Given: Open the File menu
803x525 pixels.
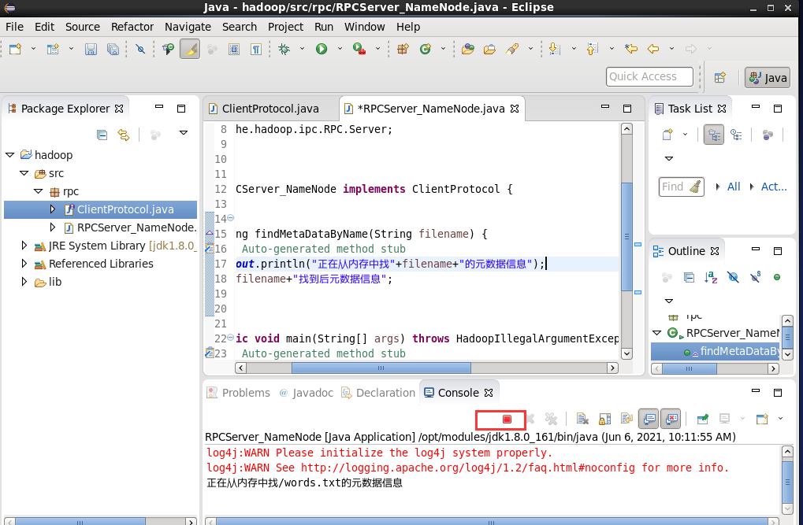Looking at the screenshot, I should (x=14, y=27).
